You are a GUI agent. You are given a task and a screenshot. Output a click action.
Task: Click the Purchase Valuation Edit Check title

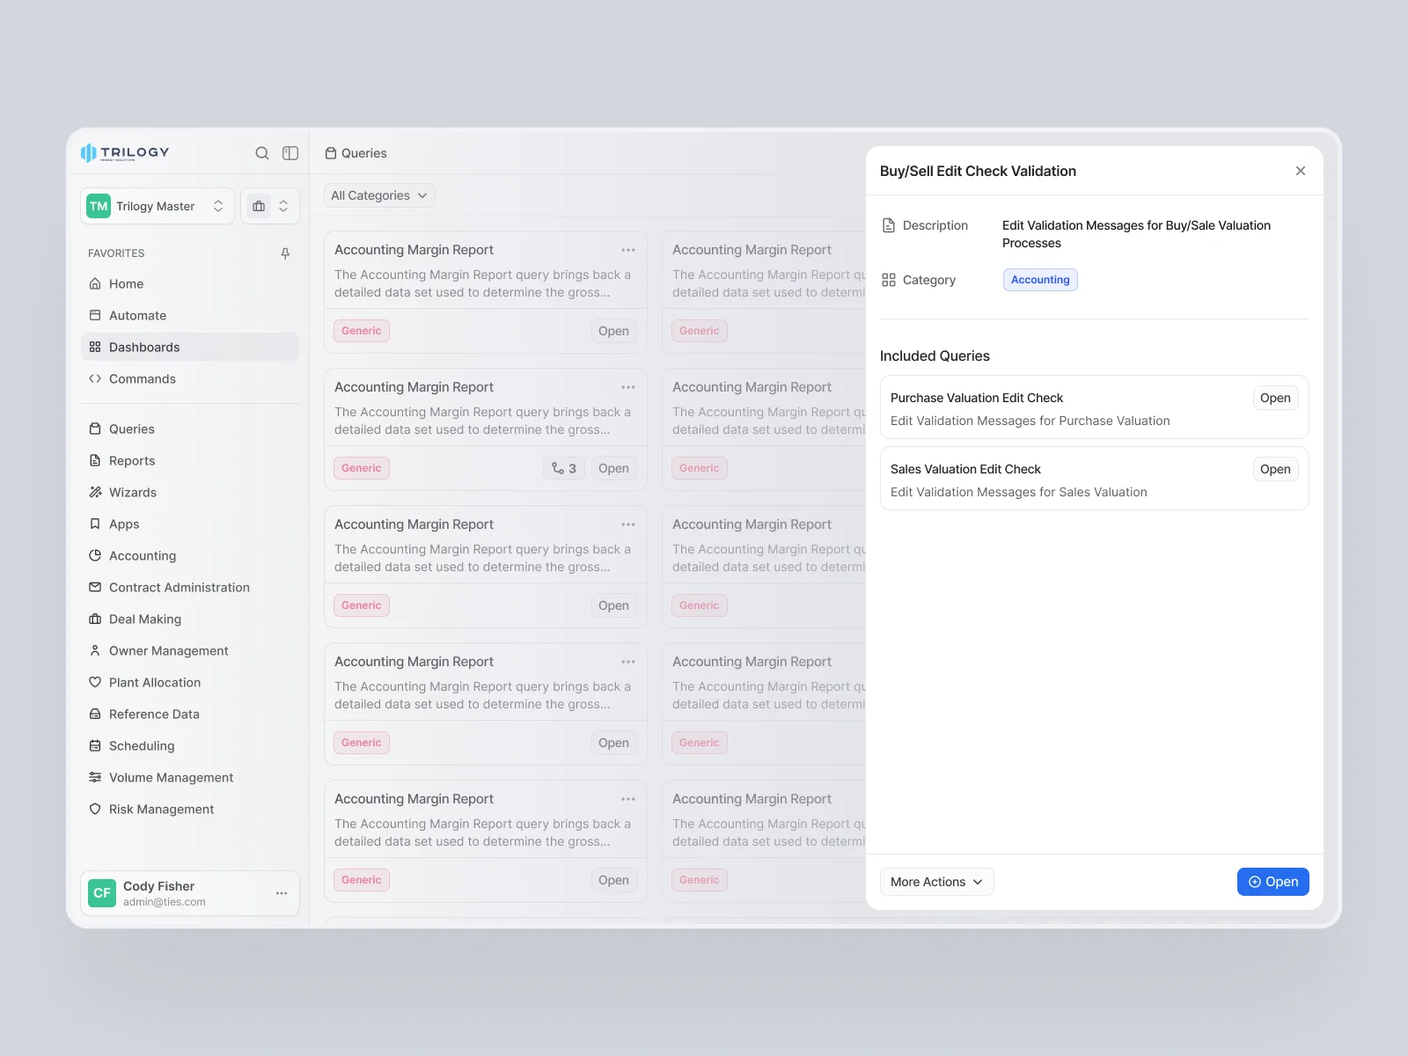(x=977, y=398)
